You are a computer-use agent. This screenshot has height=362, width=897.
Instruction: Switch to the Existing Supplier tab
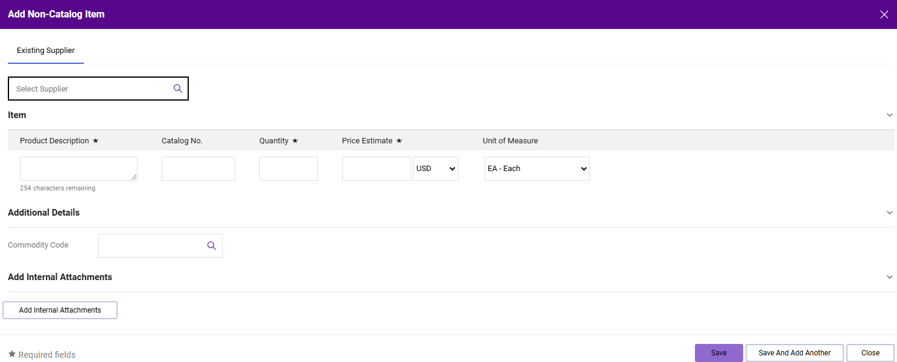point(46,51)
